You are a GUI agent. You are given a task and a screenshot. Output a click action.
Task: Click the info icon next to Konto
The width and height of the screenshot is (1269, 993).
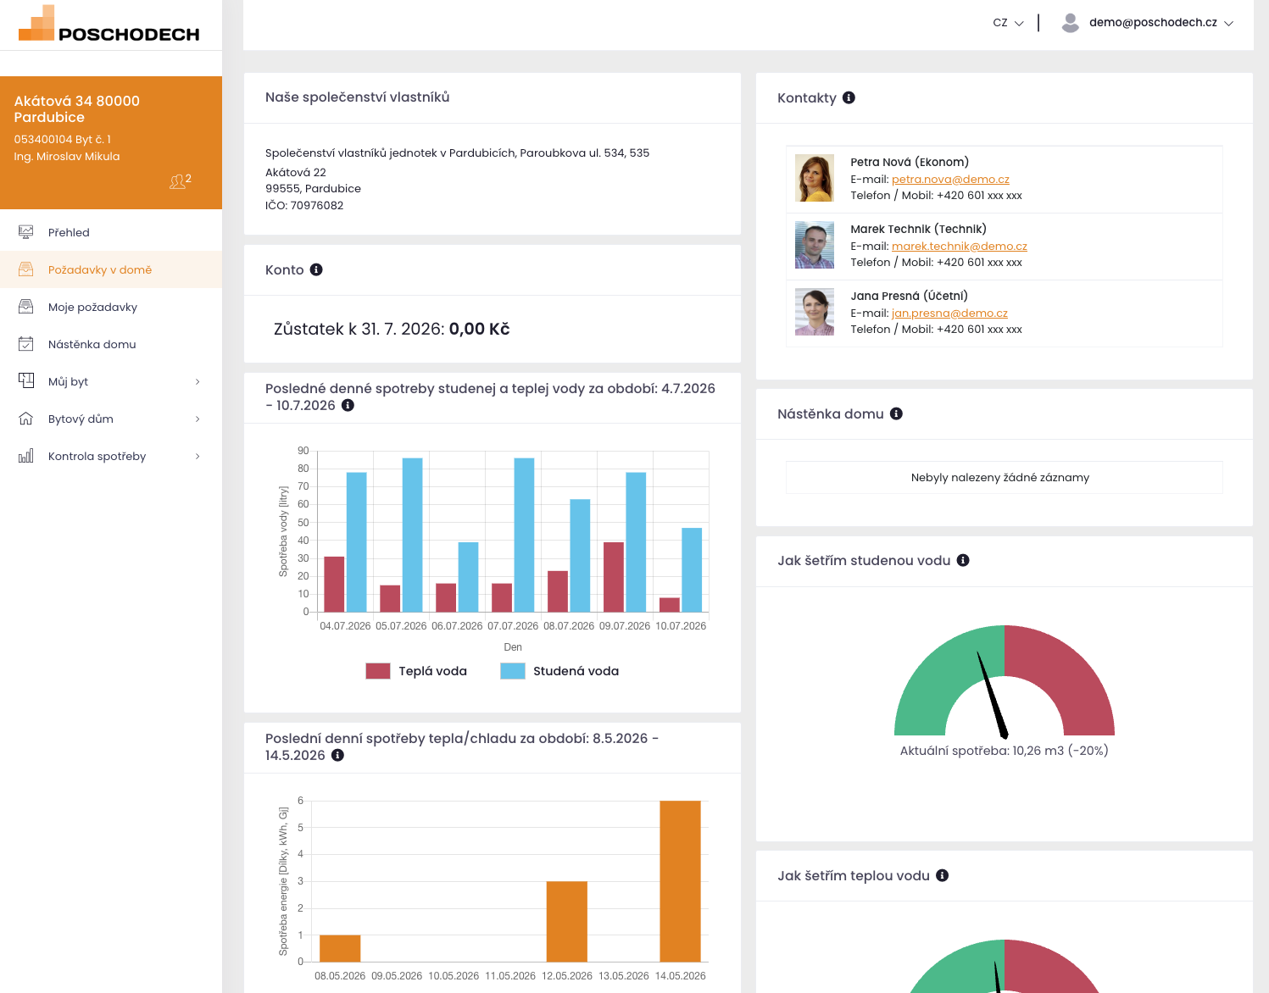316,269
